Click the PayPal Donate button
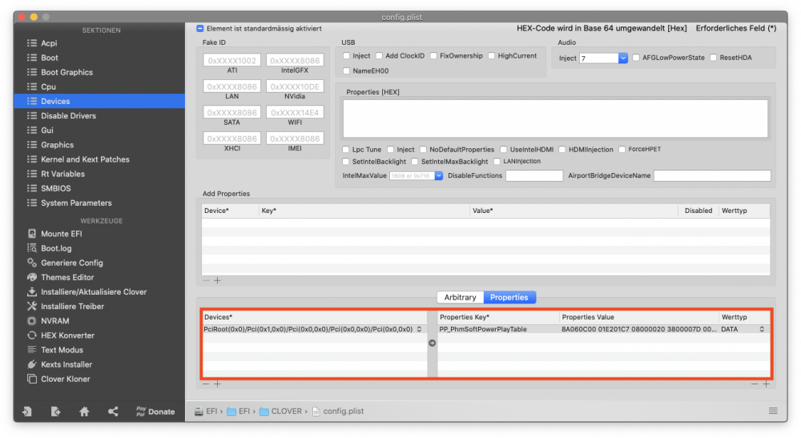Image resolution: width=801 pixels, height=438 pixels. click(156, 412)
